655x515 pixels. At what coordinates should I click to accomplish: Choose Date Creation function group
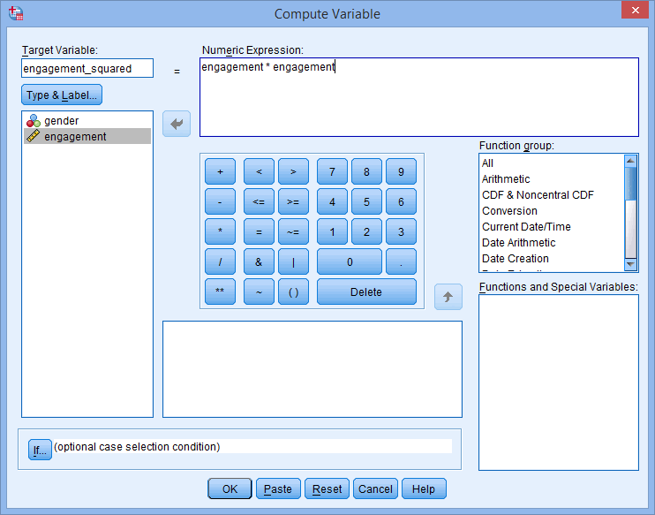tap(515, 259)
